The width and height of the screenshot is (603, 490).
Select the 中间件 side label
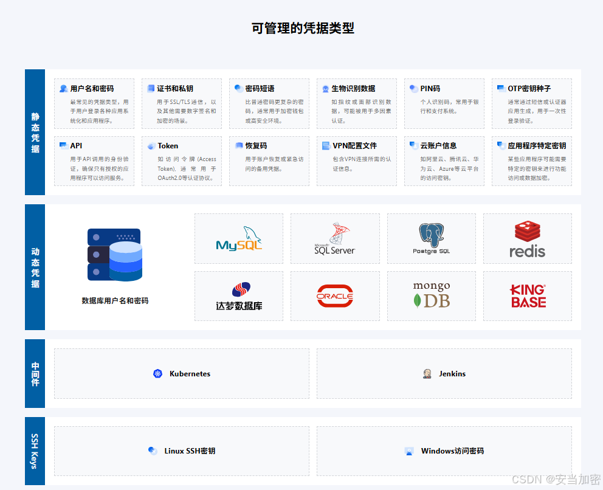click(35, 374)
